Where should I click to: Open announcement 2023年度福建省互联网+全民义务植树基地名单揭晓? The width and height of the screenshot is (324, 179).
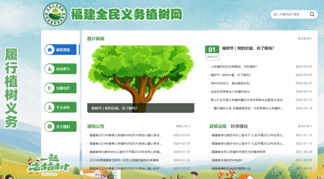(124, 160)
